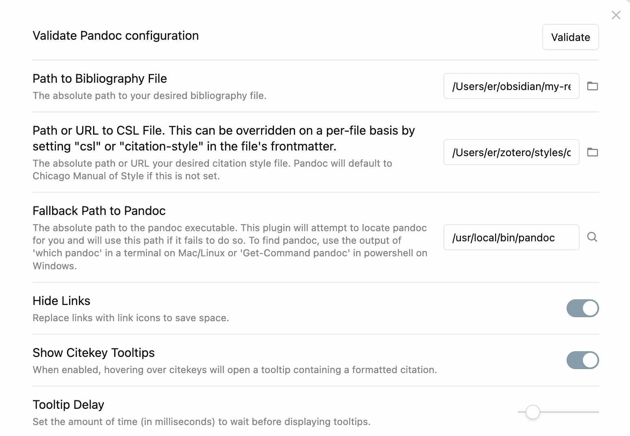Click description about Chicago Manual of Style default

click(x=212, y=170)
